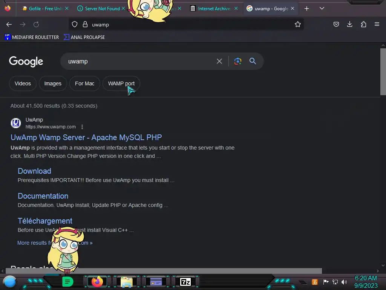The width and height of the screenshot is (386, 290).
Task: Click the Google logo
Action: point(26,62)
